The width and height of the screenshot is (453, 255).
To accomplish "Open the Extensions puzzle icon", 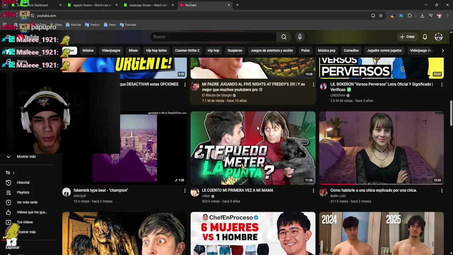I will [x=410, y=16].
